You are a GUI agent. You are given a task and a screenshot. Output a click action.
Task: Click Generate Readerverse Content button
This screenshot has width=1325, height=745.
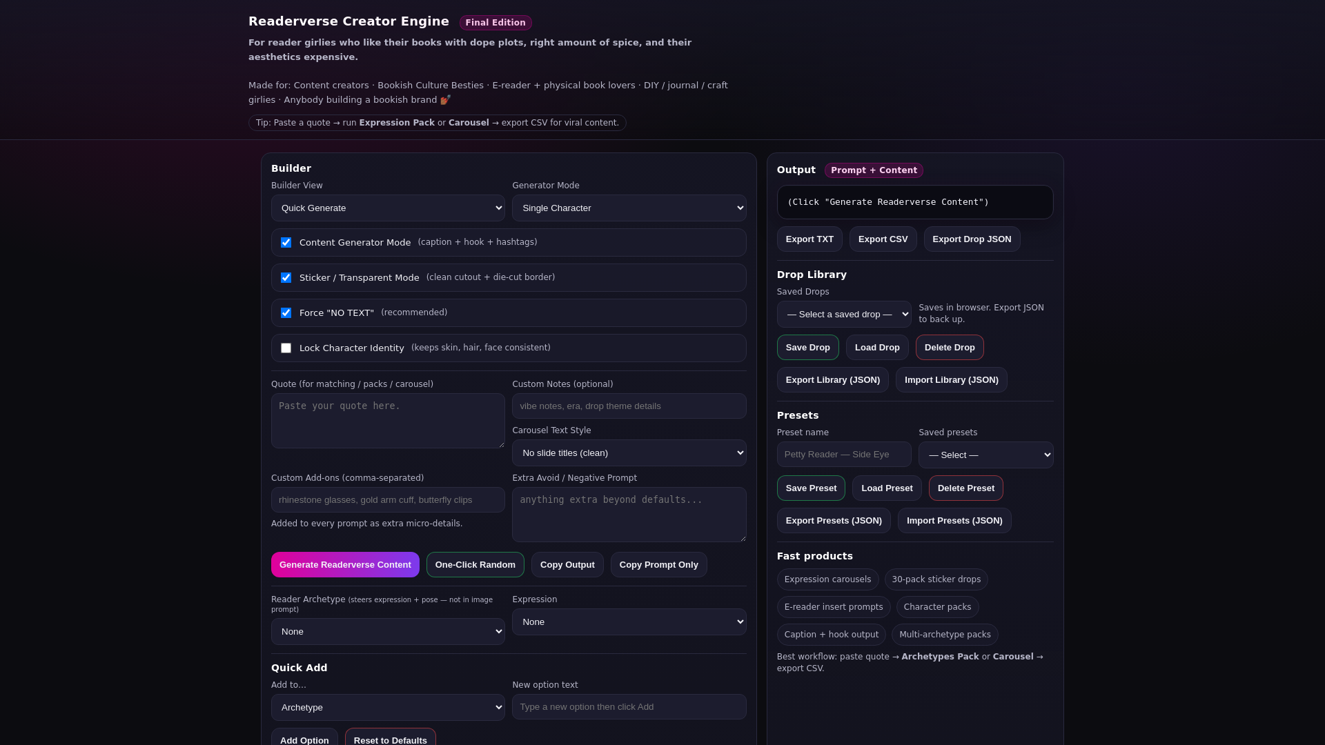tap(345, 565)
